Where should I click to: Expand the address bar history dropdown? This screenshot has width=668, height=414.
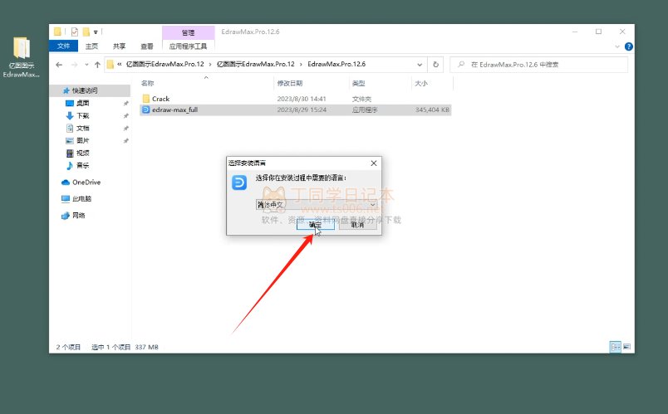[x=420, y=65]
